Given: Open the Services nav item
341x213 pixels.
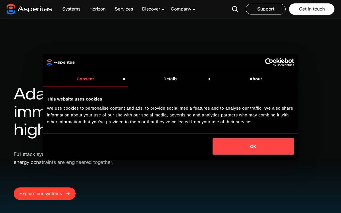Looking at the screenshot, I should click(x=124, y=9).
